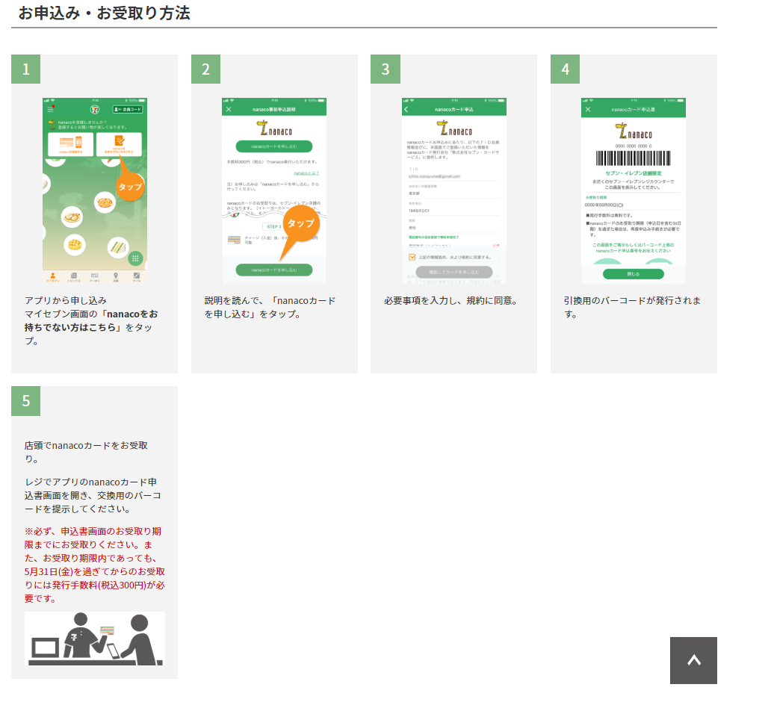
Task: Tap the hamburger menu in step 1 screenshot
Action: (x=50, y=109)
